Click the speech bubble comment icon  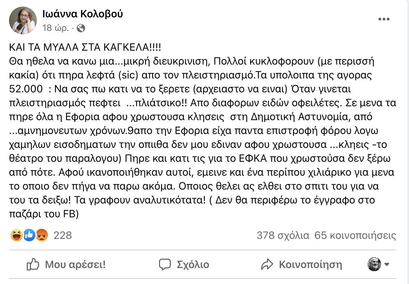[165, 265]
